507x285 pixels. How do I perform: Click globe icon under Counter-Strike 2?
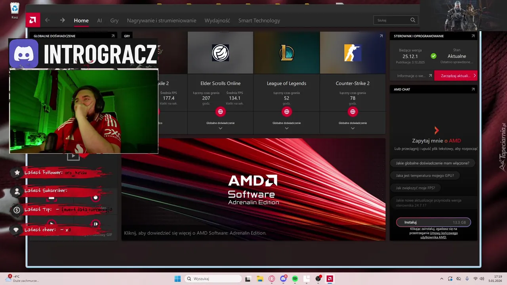353,112
